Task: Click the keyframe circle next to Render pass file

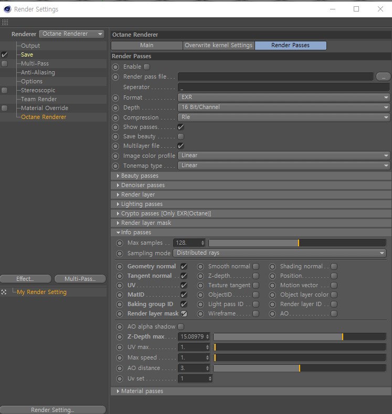Action: 115,77
